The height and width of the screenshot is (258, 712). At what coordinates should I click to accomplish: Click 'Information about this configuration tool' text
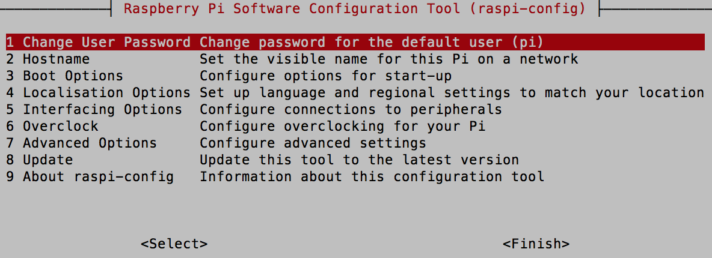(x=372, y=176)
